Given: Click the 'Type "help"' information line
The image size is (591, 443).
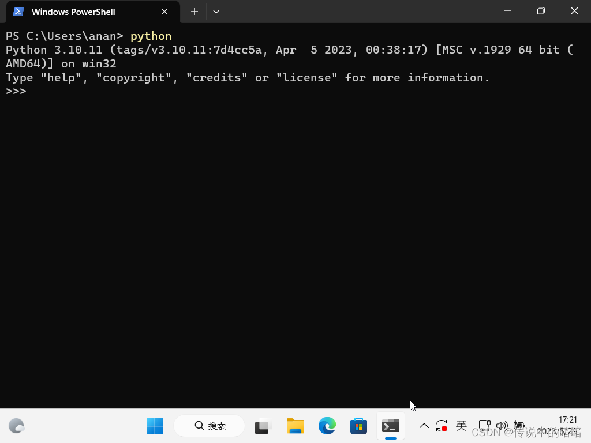Looking at the screenshot, I should coord(247,78).
